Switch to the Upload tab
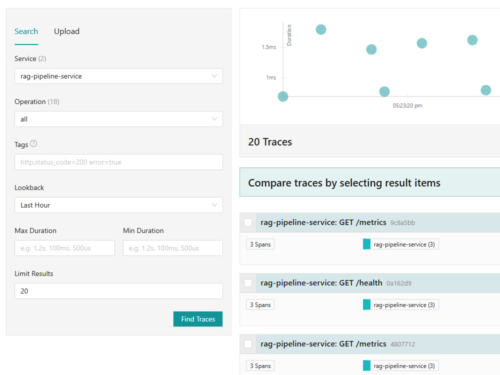Screen dimensions: 500x375 [66, 31]
